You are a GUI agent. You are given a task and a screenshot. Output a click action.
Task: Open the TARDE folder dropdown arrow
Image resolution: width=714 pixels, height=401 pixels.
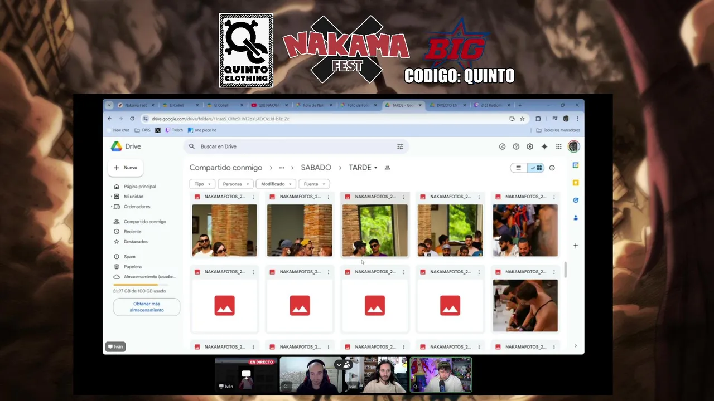[x=376, y=168]
